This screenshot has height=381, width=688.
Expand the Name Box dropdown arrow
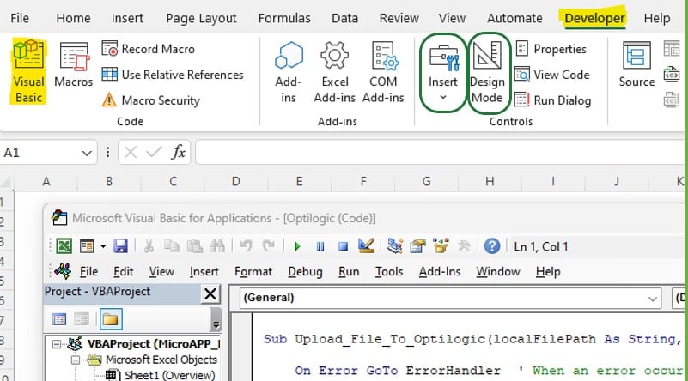(87, 153)
